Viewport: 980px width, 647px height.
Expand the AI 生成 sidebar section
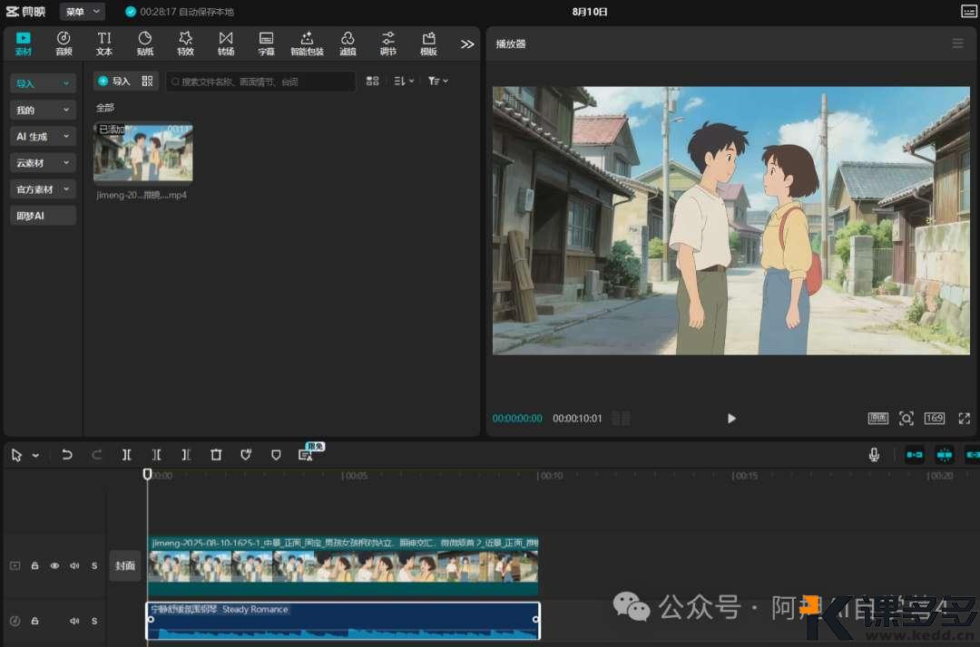pos(43,136)
